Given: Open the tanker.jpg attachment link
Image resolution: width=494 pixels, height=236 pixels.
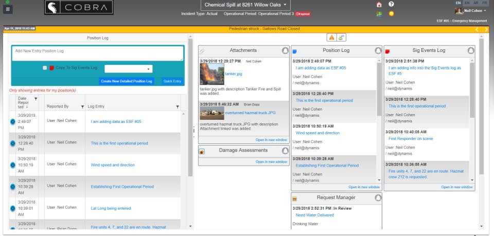Looking at the screenshot, I should point(234,74).
